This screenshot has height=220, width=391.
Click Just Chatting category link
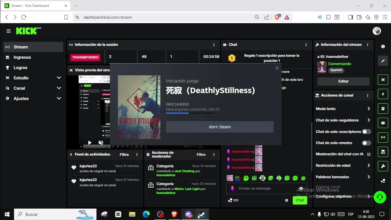[184, 171]
